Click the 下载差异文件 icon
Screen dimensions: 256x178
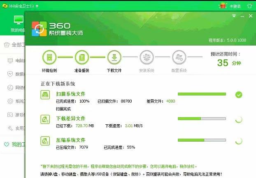coord(45,119)
